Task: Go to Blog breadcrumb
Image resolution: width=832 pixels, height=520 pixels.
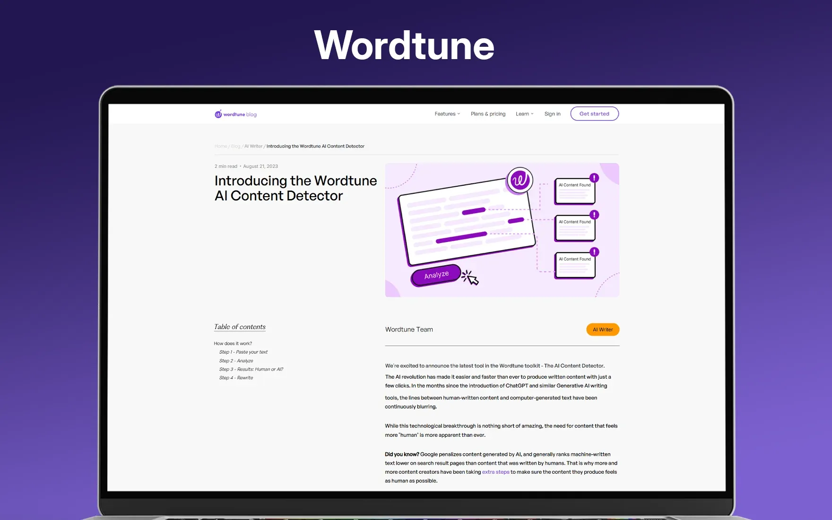Action: tap(235, 147)
